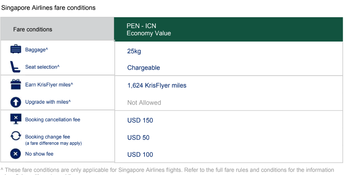Click the upgrade with miles arrow icon

click(16, 102)
